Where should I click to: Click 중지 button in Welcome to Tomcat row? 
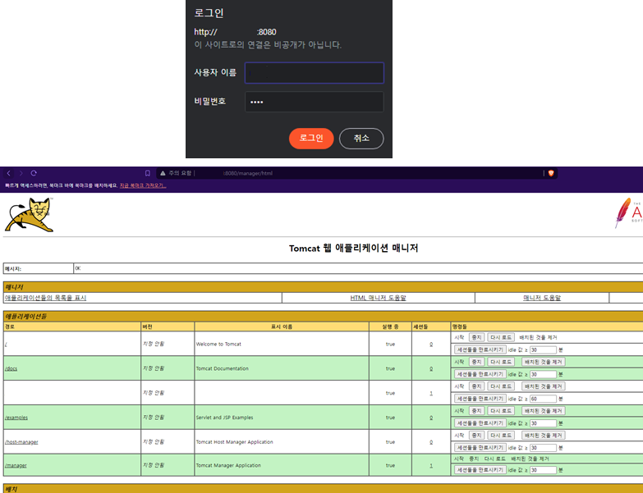tap(476, 337)
